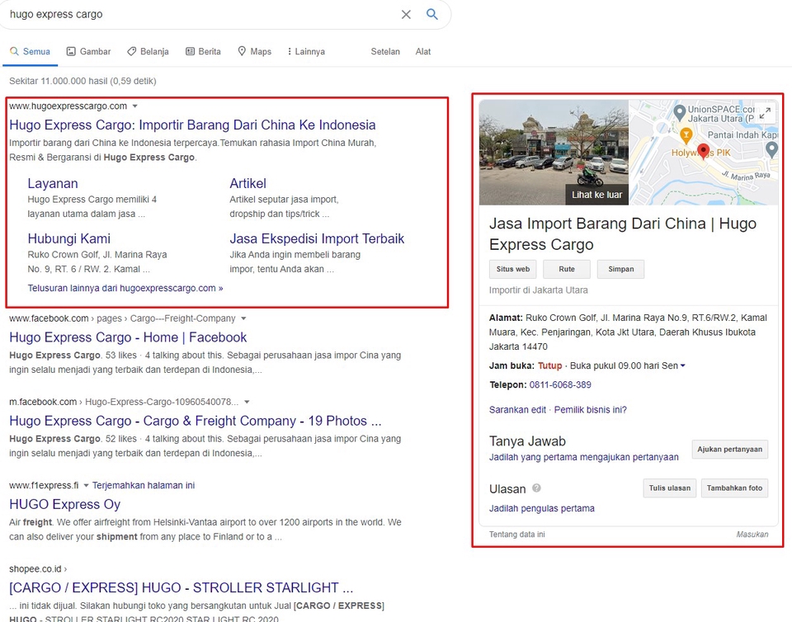Expand the map with fullscreen icon

pos(765,113)
